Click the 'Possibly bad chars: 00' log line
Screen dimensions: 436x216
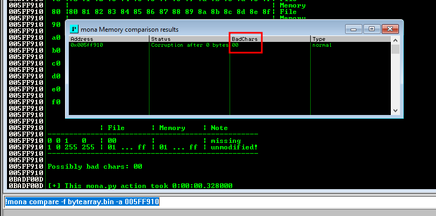pyautogui.click(x=95, y=167)
